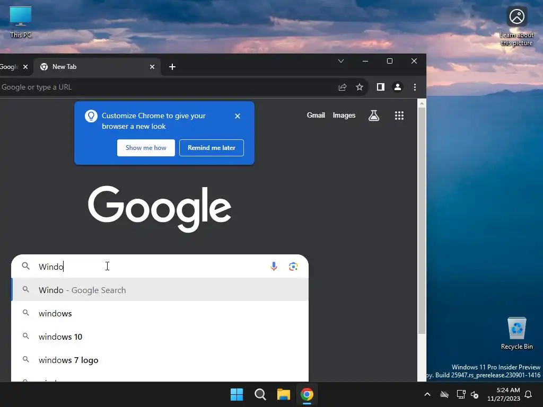This screenshot has height=407, width=543.
Task: Click the page vertical scrollbar
Action: click(x=422, y=220)
